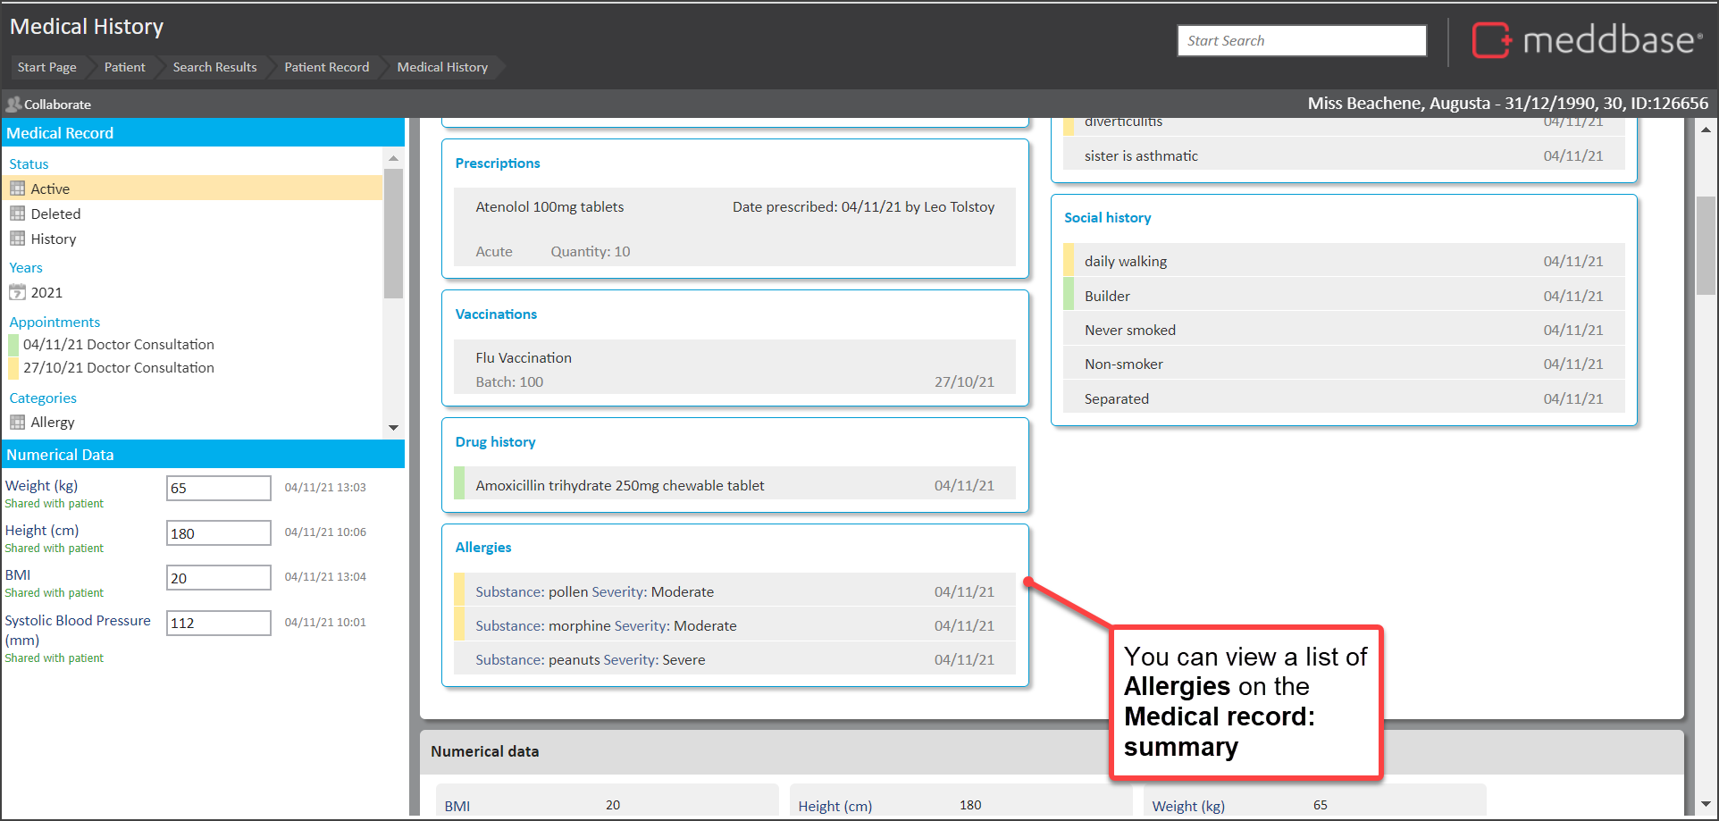The height and width of the screenshot is (821, 1719).
Task: Click the Collaborate people icon
Action: coord(13,105)
